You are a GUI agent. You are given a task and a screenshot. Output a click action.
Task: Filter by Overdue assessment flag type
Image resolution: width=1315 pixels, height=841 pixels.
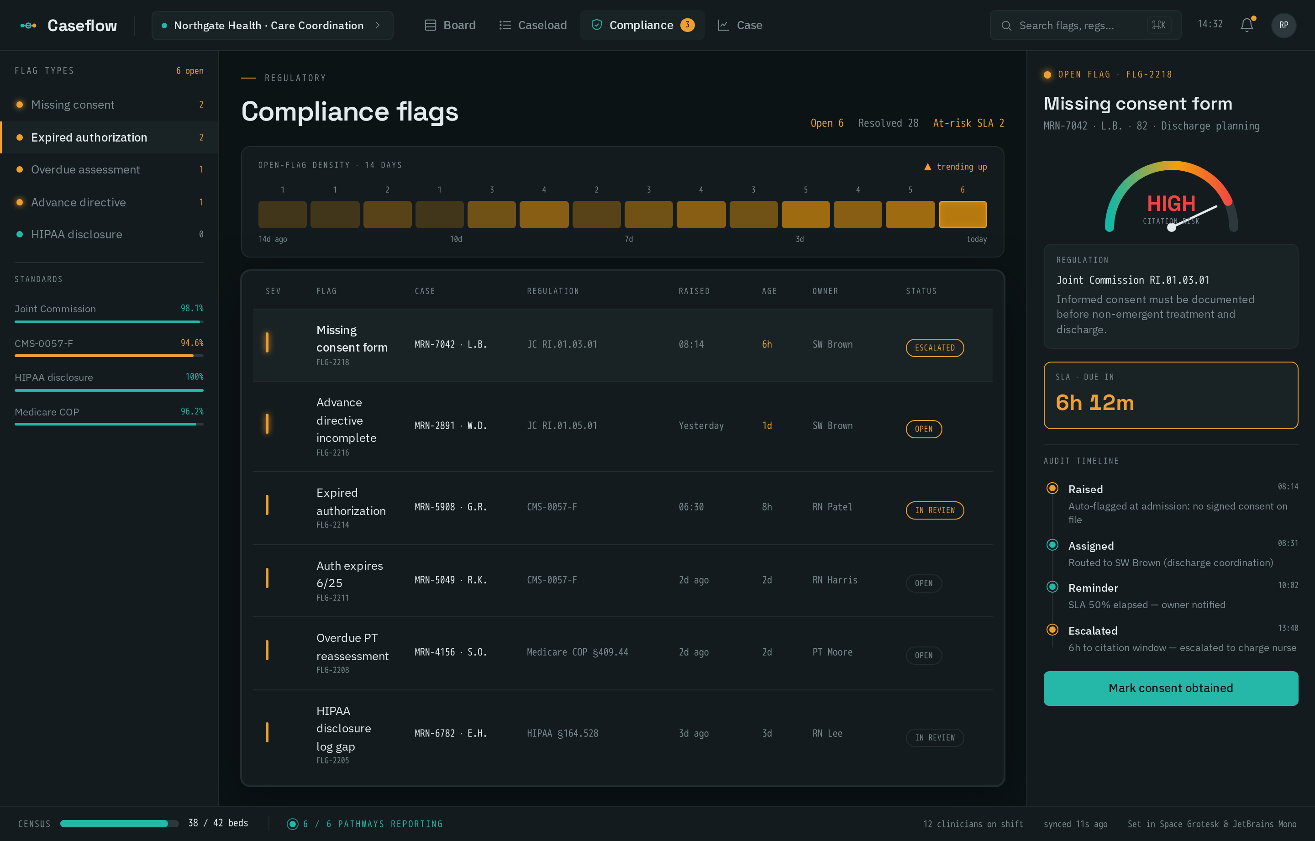coord(109,169)
